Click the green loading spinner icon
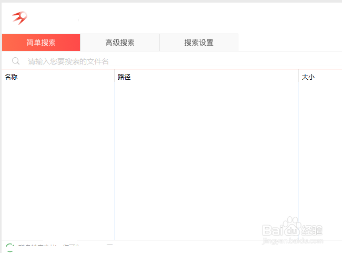 [10, 248]
